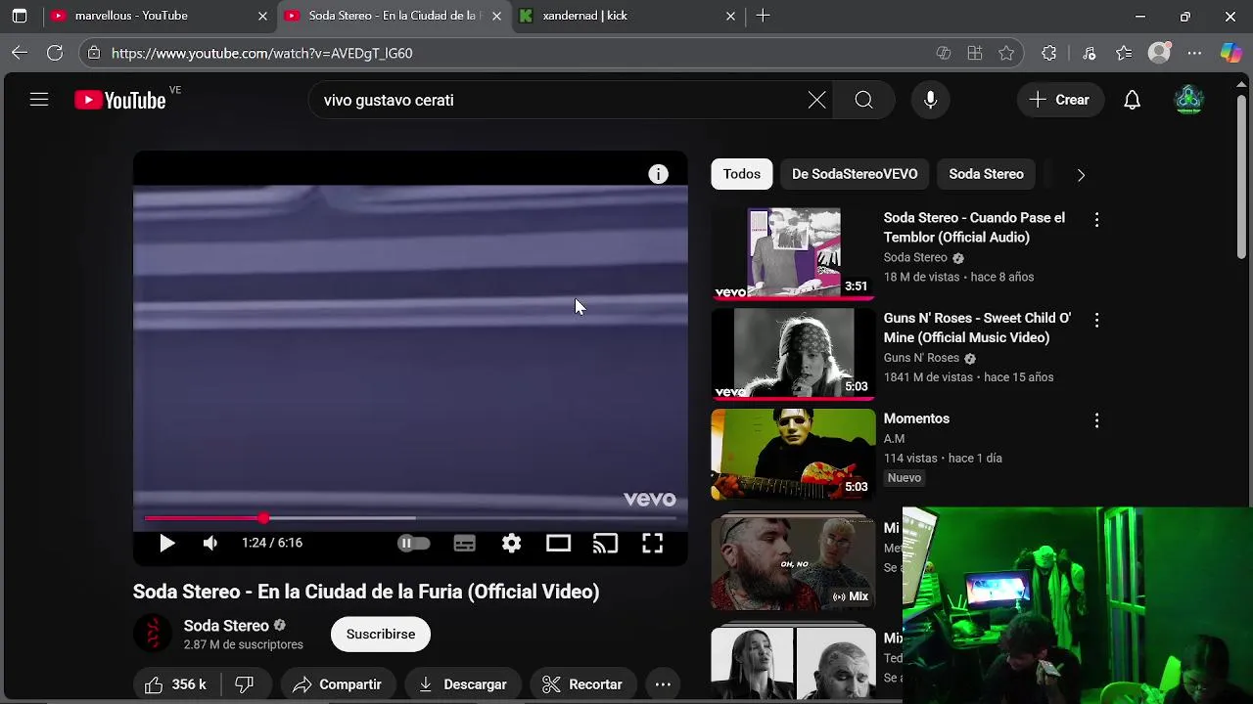Open the Momentos video thumbnail
Viewport: 1253px width, 704px height.
pyautogui.click(x=793, y=455)
